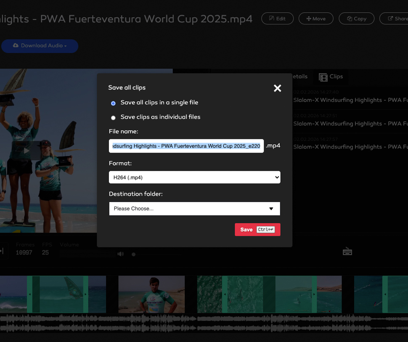
Task: Click the Edit button with pencil icon
Action: (277, 19)
